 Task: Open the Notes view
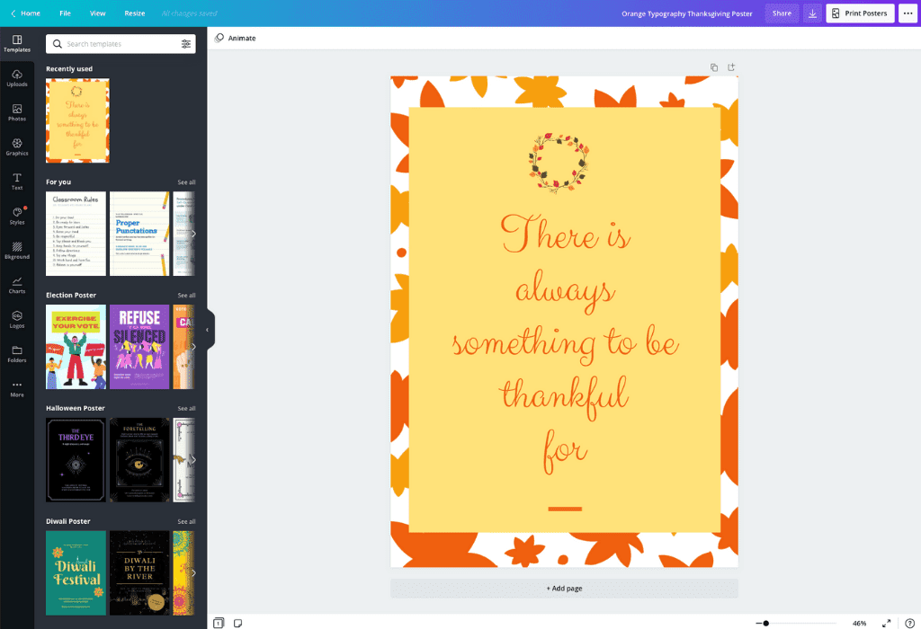237,622
